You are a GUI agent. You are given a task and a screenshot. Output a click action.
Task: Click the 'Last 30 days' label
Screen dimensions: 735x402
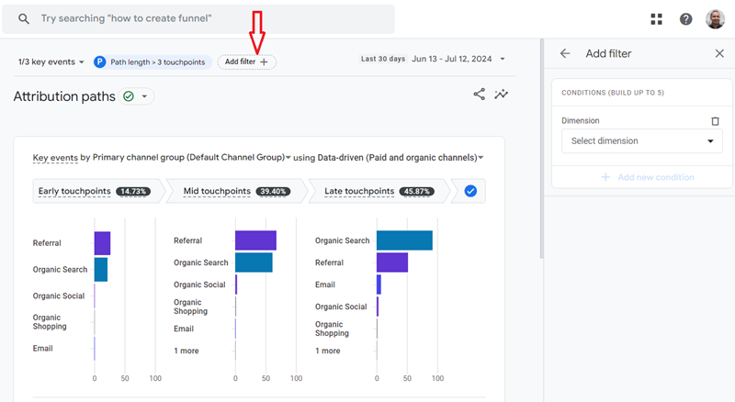(x=383, y=59)
